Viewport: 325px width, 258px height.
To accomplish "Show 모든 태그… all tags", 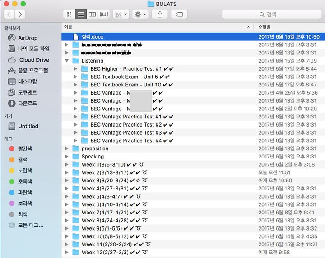I will click(26, 225).
